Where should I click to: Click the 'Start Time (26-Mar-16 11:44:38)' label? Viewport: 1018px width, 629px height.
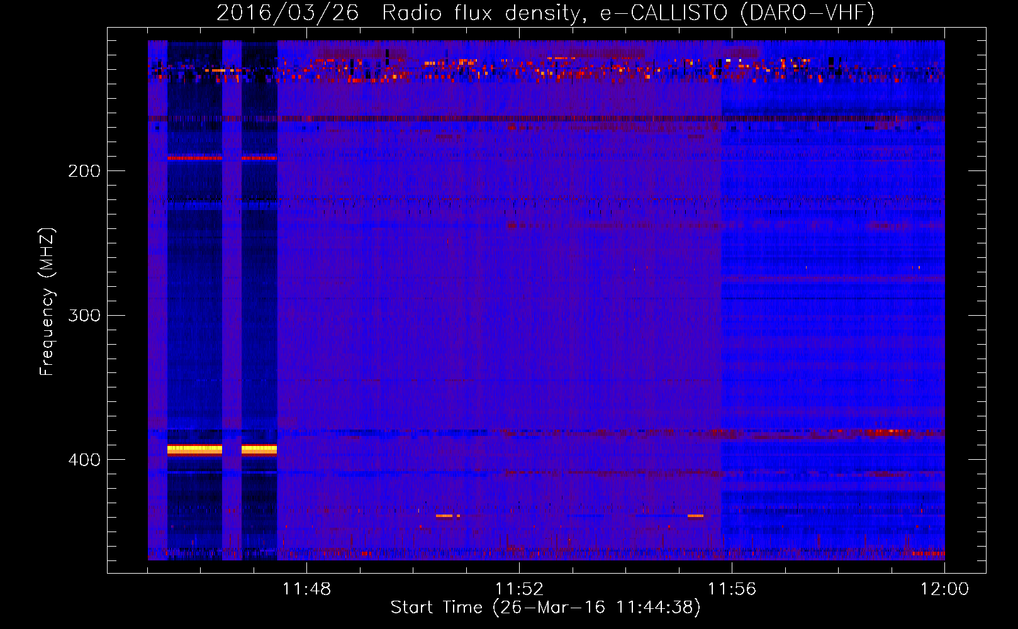(545, 608)
